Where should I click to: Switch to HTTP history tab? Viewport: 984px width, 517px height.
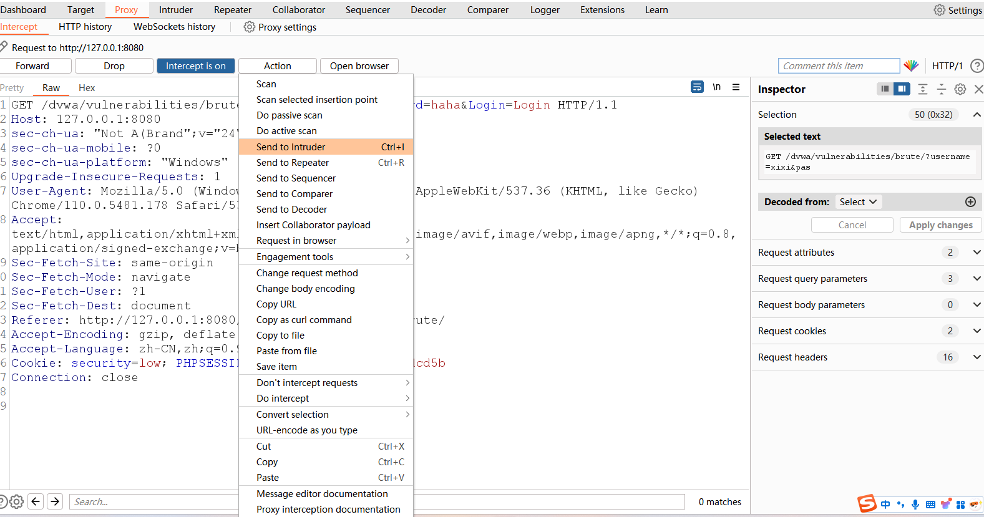pos(85,26)
